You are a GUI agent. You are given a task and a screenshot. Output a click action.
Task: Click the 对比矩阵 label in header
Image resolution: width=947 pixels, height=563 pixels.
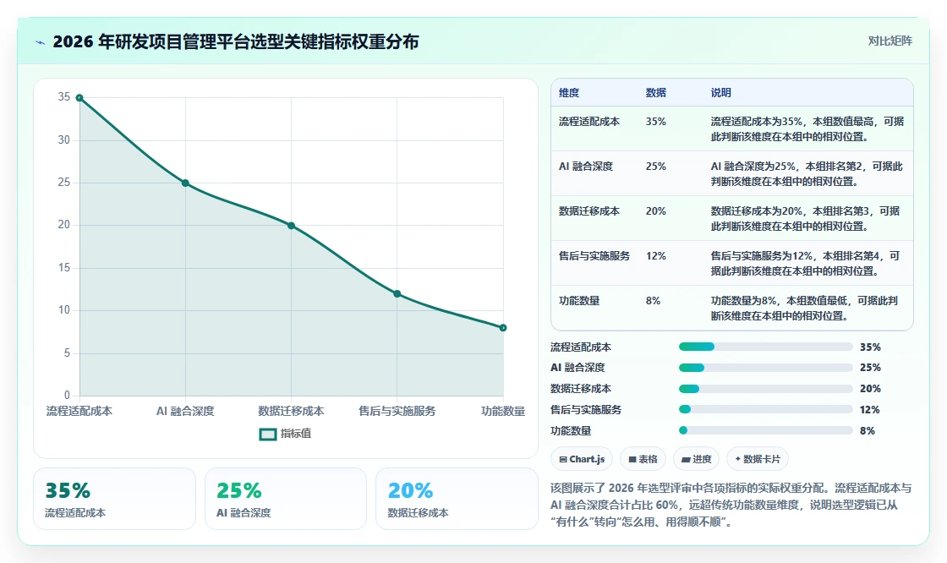click(x=890, y=41)
